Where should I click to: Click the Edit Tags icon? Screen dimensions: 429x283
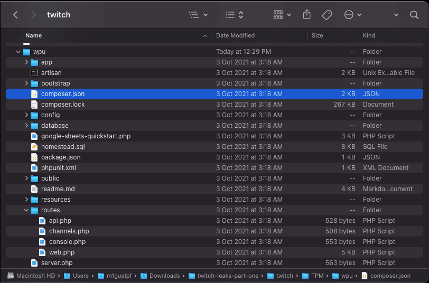(327, 15)
